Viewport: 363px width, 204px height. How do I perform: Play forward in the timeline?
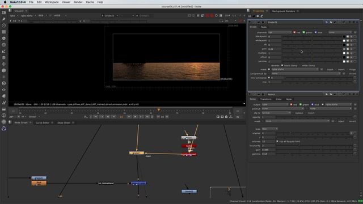point(129,117)
